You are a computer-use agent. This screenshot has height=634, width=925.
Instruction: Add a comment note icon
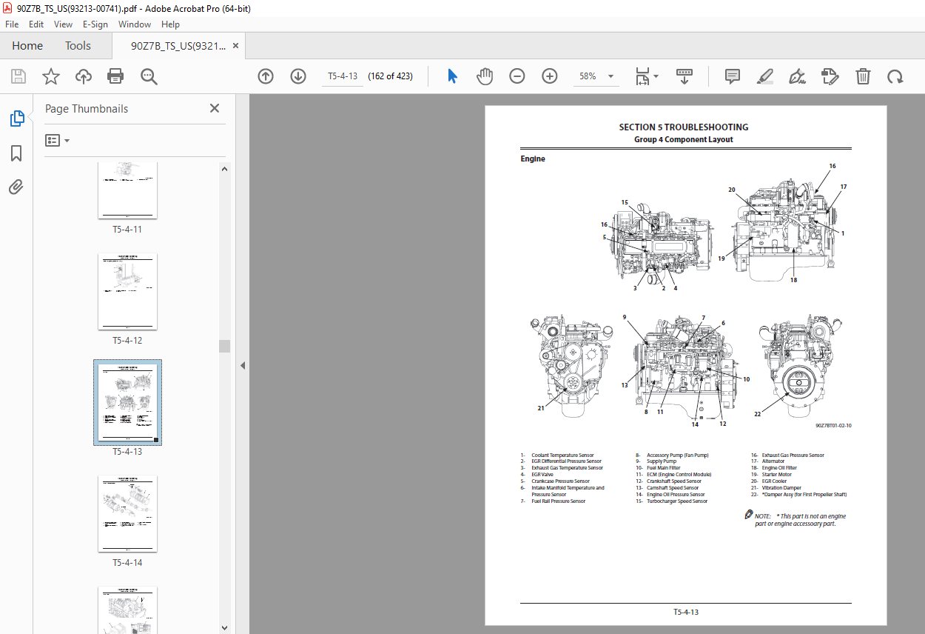[x=733, y=76]
